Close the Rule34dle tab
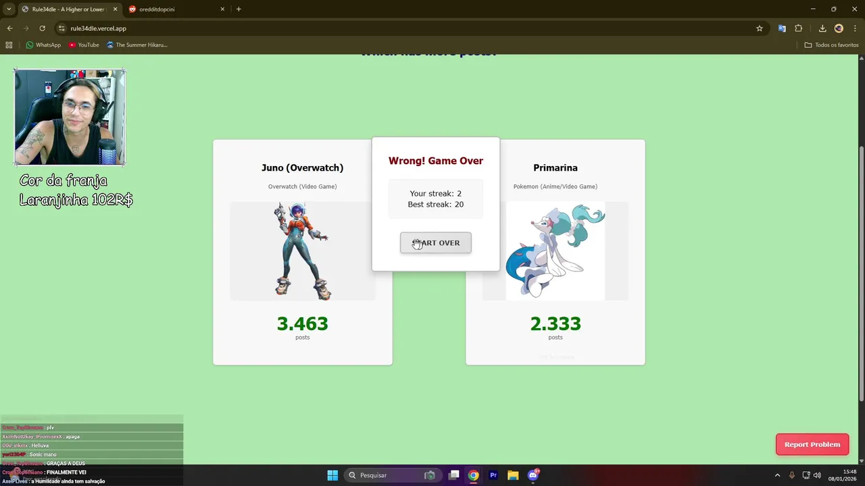The height and width of the screenshot is (486, 865). [x=115, y=9]
